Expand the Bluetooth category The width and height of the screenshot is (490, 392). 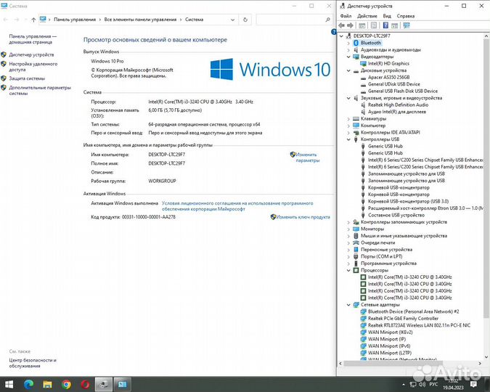click(348, 43)
